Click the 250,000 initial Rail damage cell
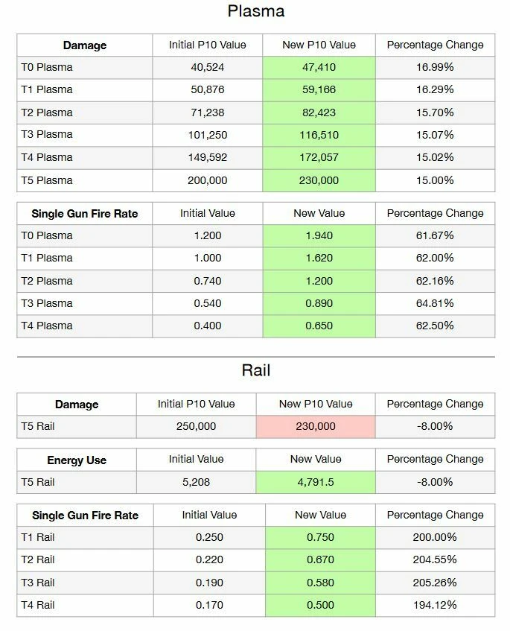The height and width of the screenshot is (631, 510). [x=197, y=426]
